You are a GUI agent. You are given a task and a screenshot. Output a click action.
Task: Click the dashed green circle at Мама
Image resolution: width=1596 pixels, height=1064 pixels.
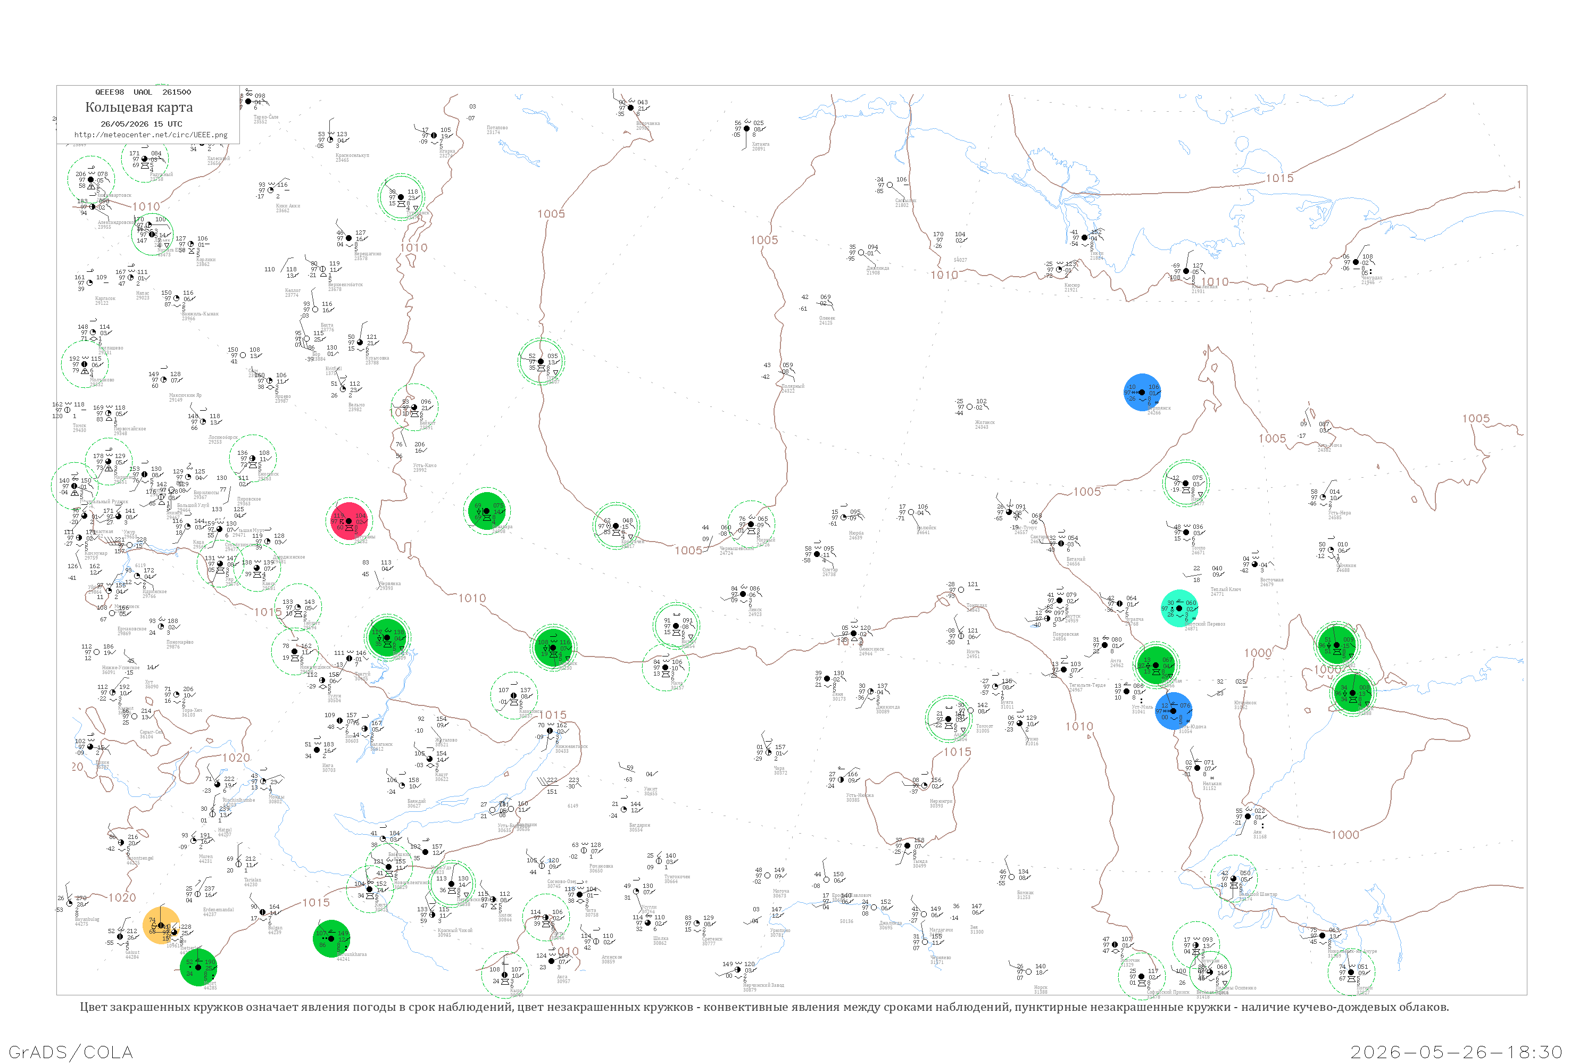click(666, 668)
